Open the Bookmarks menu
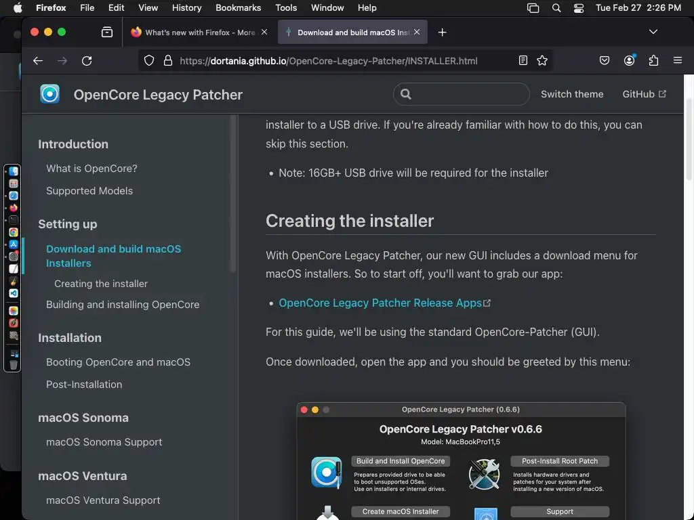The height and width of the screenshot is (520, 694). (x=238, y=8)
